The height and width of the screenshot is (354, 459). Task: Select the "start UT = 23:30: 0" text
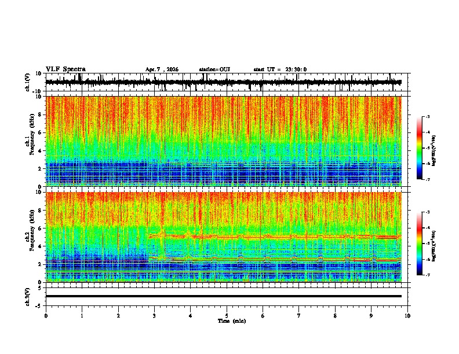(x=280, y=69)
